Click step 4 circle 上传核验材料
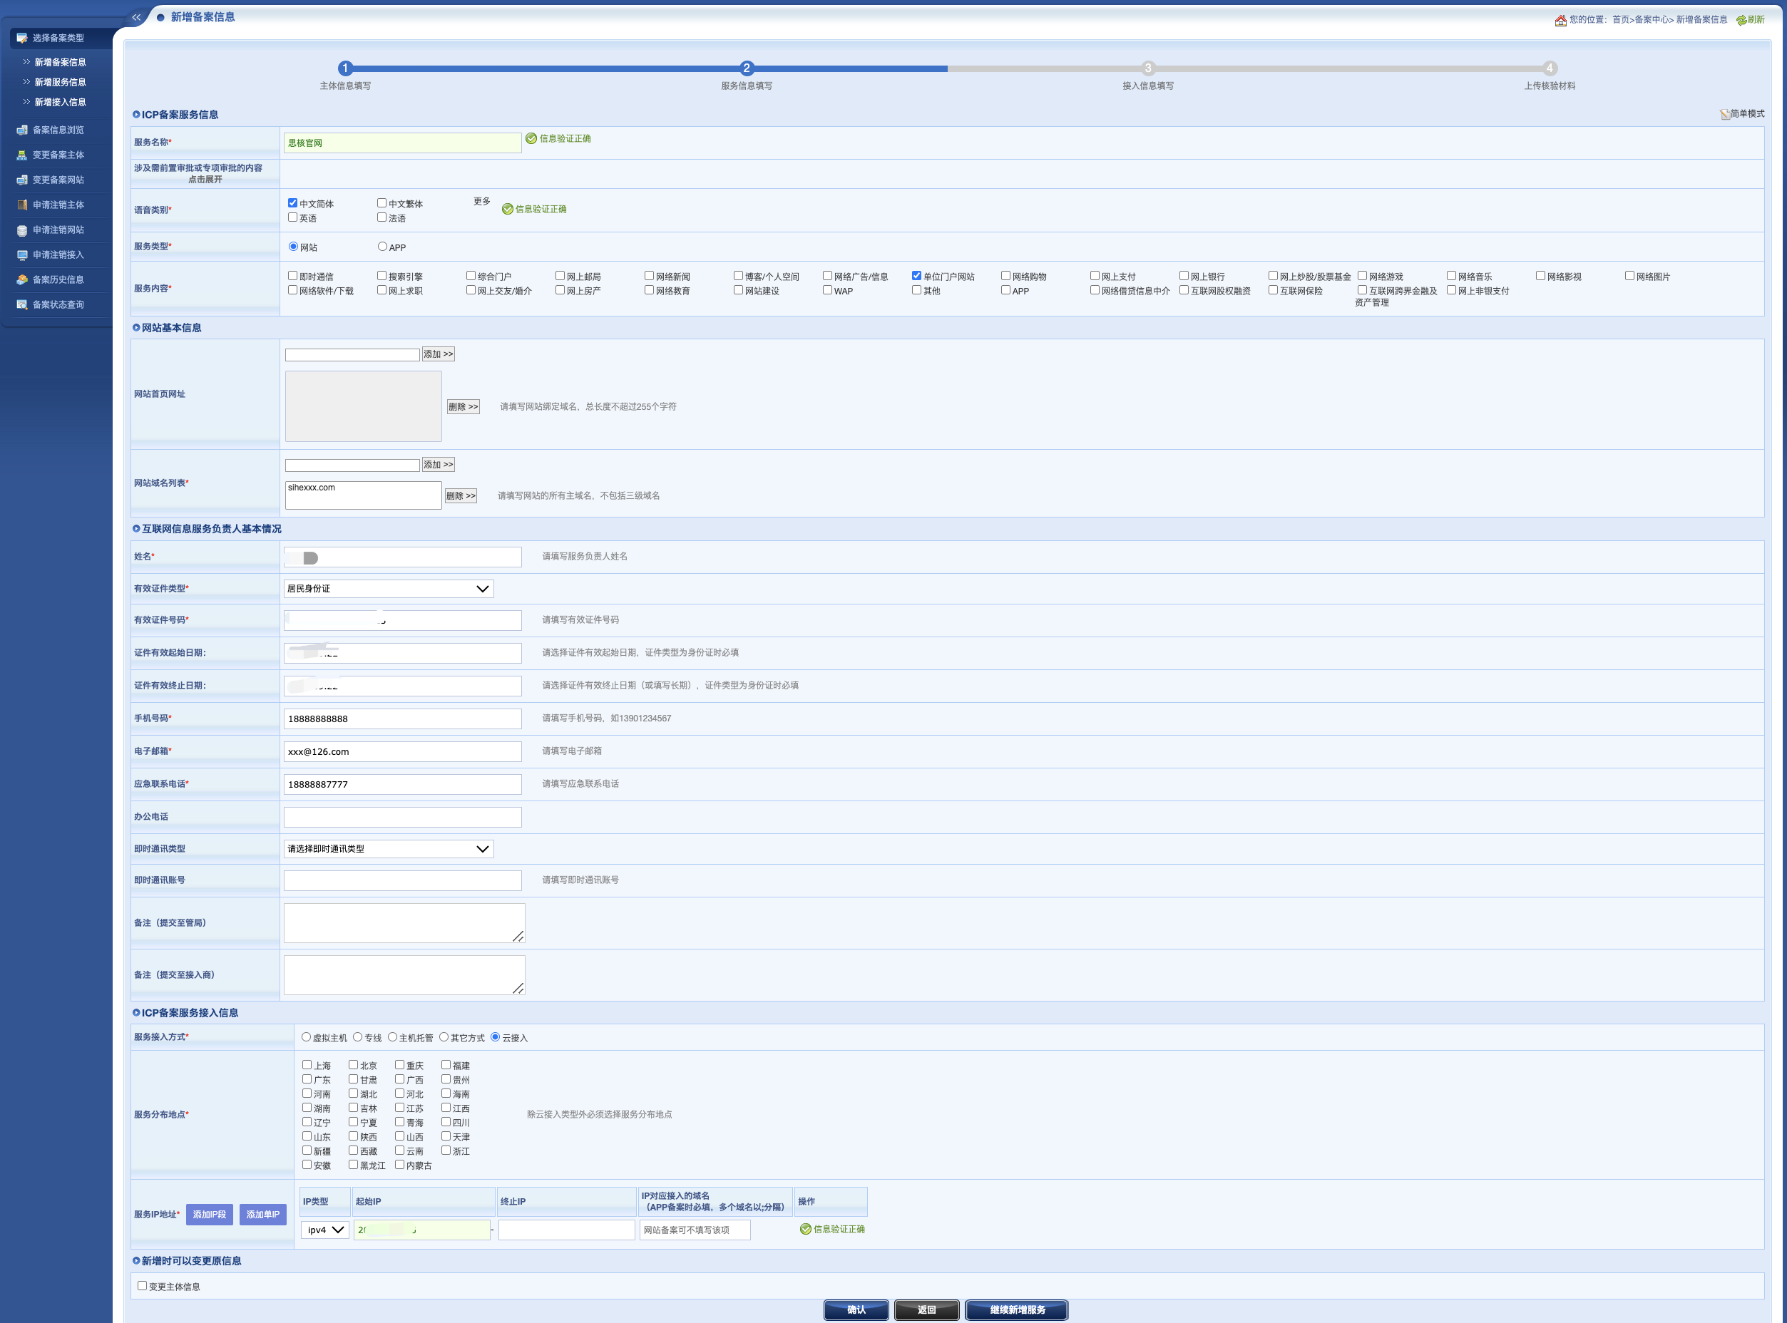 [1549, 68]
